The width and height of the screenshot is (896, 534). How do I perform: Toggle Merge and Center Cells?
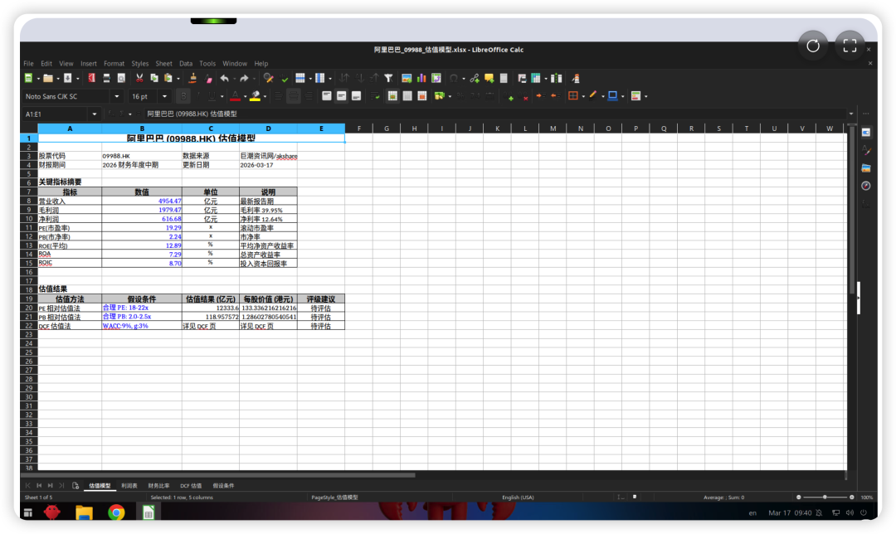point(392,96)
